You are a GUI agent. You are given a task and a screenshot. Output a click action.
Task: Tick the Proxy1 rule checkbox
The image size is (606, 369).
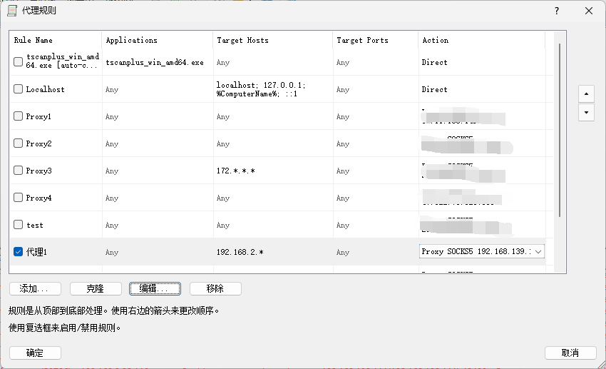(x=18, y=116)
